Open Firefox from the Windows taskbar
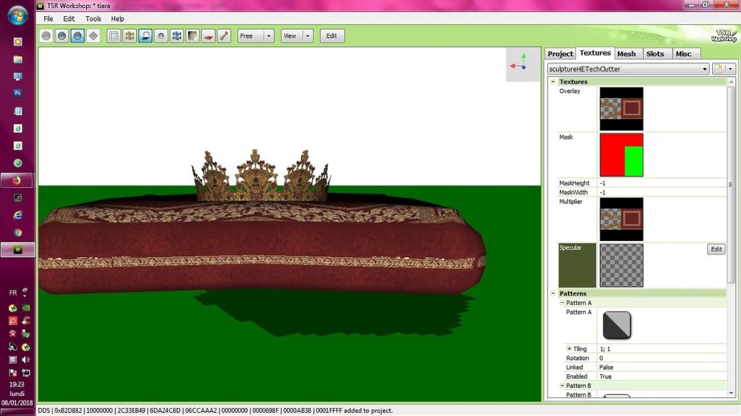Viewport: 741px width, 416px height. 18,180
